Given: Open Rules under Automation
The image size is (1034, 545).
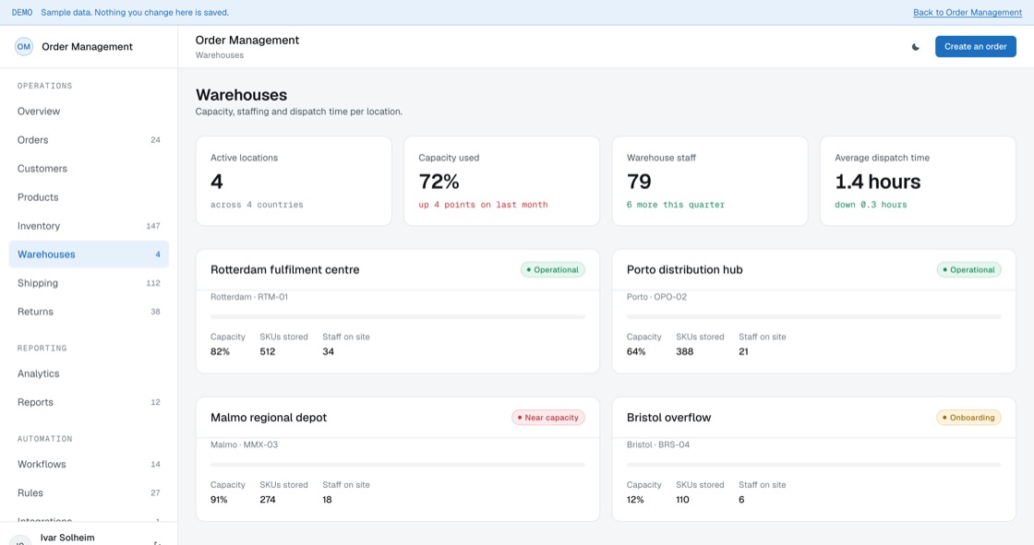Looking at the screenshot, I should [x=89, y=493].
